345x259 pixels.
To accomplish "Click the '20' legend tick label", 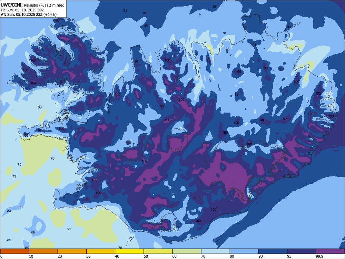I will [60, 256].
